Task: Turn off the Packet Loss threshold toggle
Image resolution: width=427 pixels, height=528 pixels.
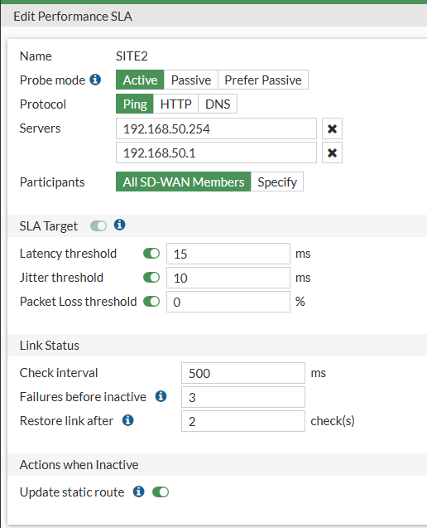Action: (x=151, y=302)
